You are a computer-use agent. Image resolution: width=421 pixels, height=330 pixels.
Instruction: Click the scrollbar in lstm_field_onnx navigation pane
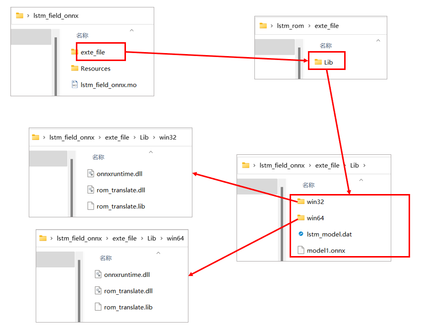[x=56, y=65]
